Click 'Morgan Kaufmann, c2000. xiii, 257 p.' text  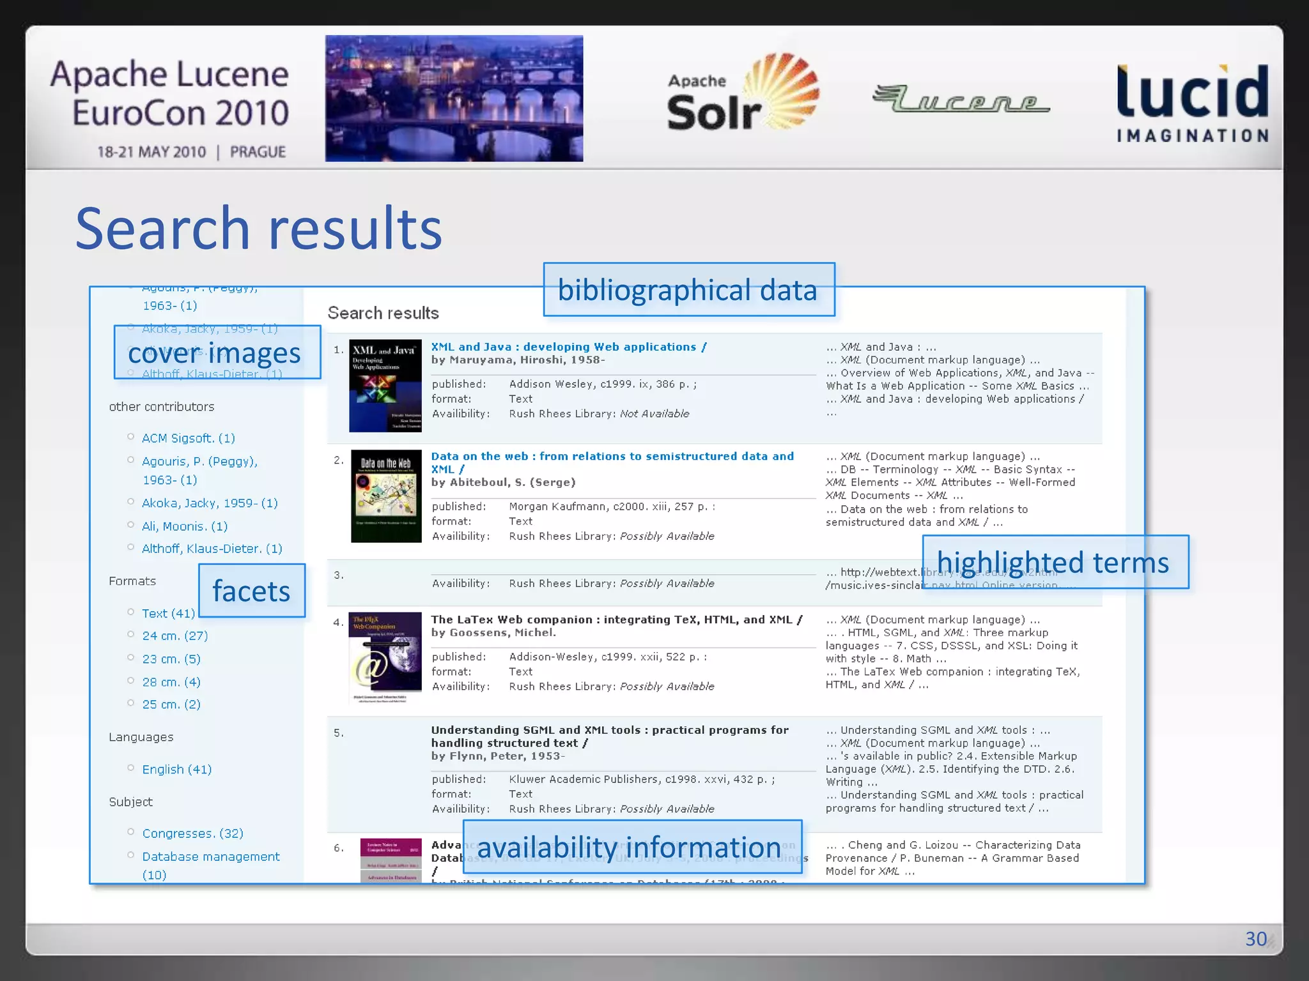pos(612,506)
